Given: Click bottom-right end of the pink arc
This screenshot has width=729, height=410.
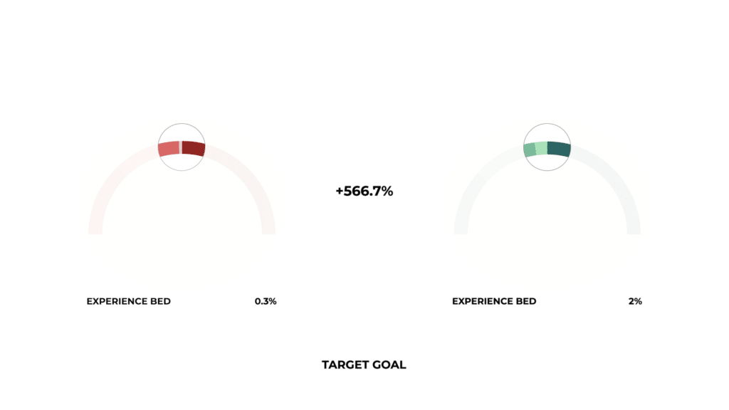Looking at the screenshot, I should (268, 229).
